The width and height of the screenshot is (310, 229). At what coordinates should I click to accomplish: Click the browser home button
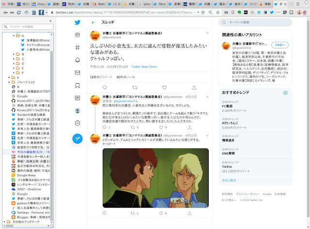tap(26, 13)
